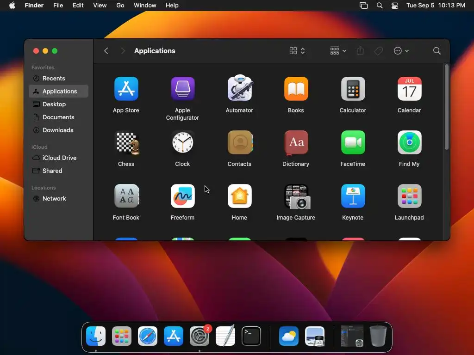Image resolution: width=474 pixels, height=355 pixels.
Task: Select the Automator app icon
Action: point(239,88)
